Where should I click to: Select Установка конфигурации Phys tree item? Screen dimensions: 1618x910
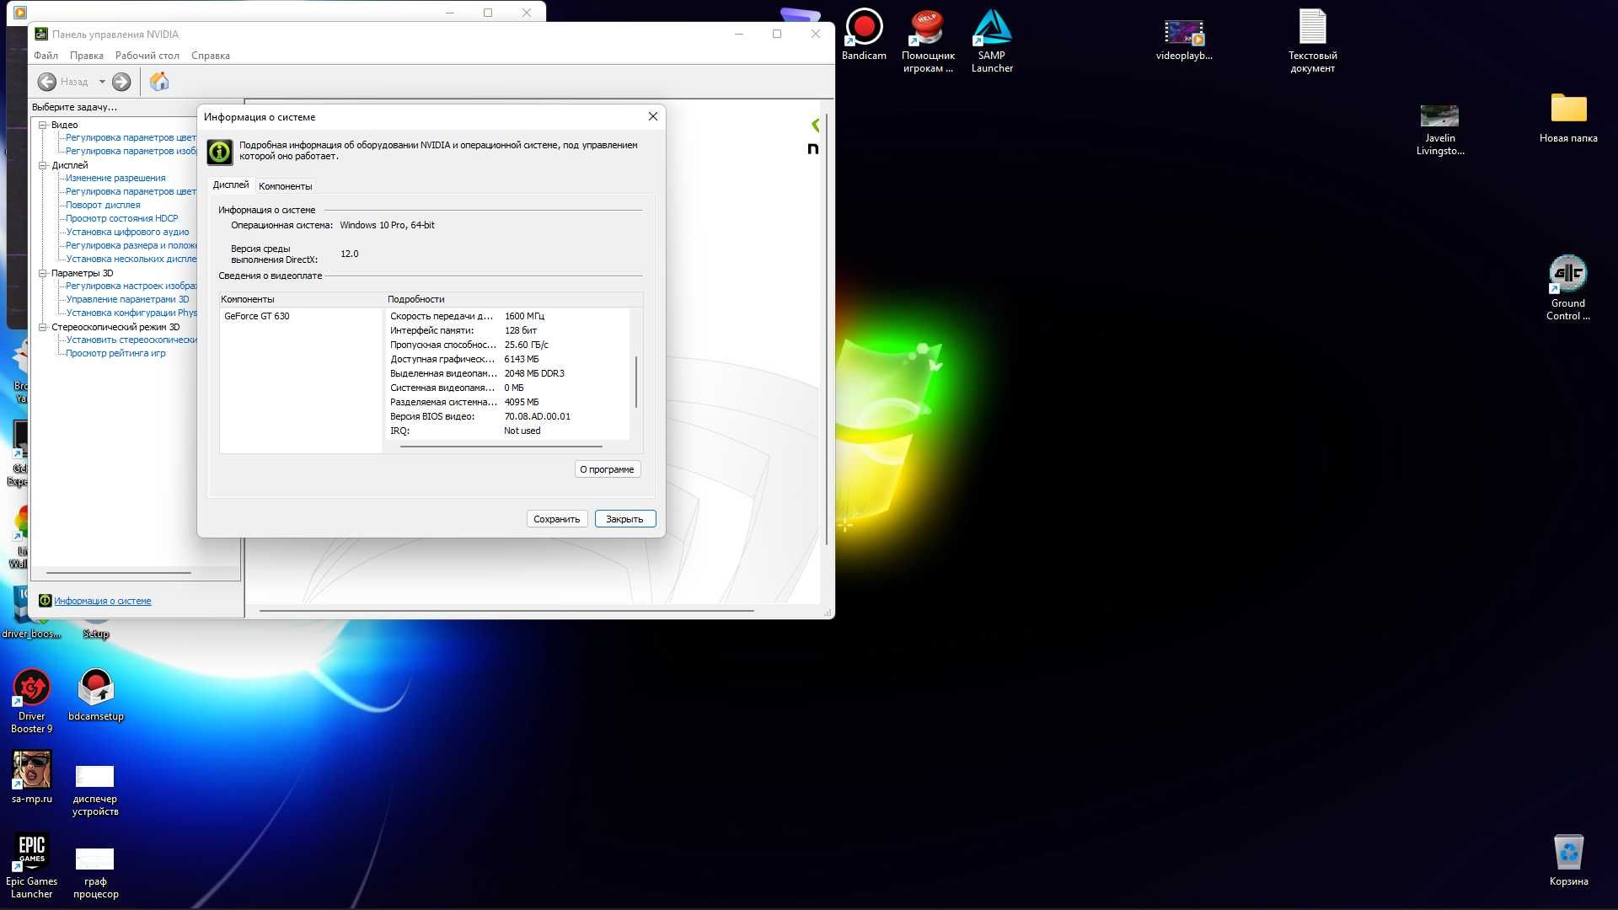131,313
